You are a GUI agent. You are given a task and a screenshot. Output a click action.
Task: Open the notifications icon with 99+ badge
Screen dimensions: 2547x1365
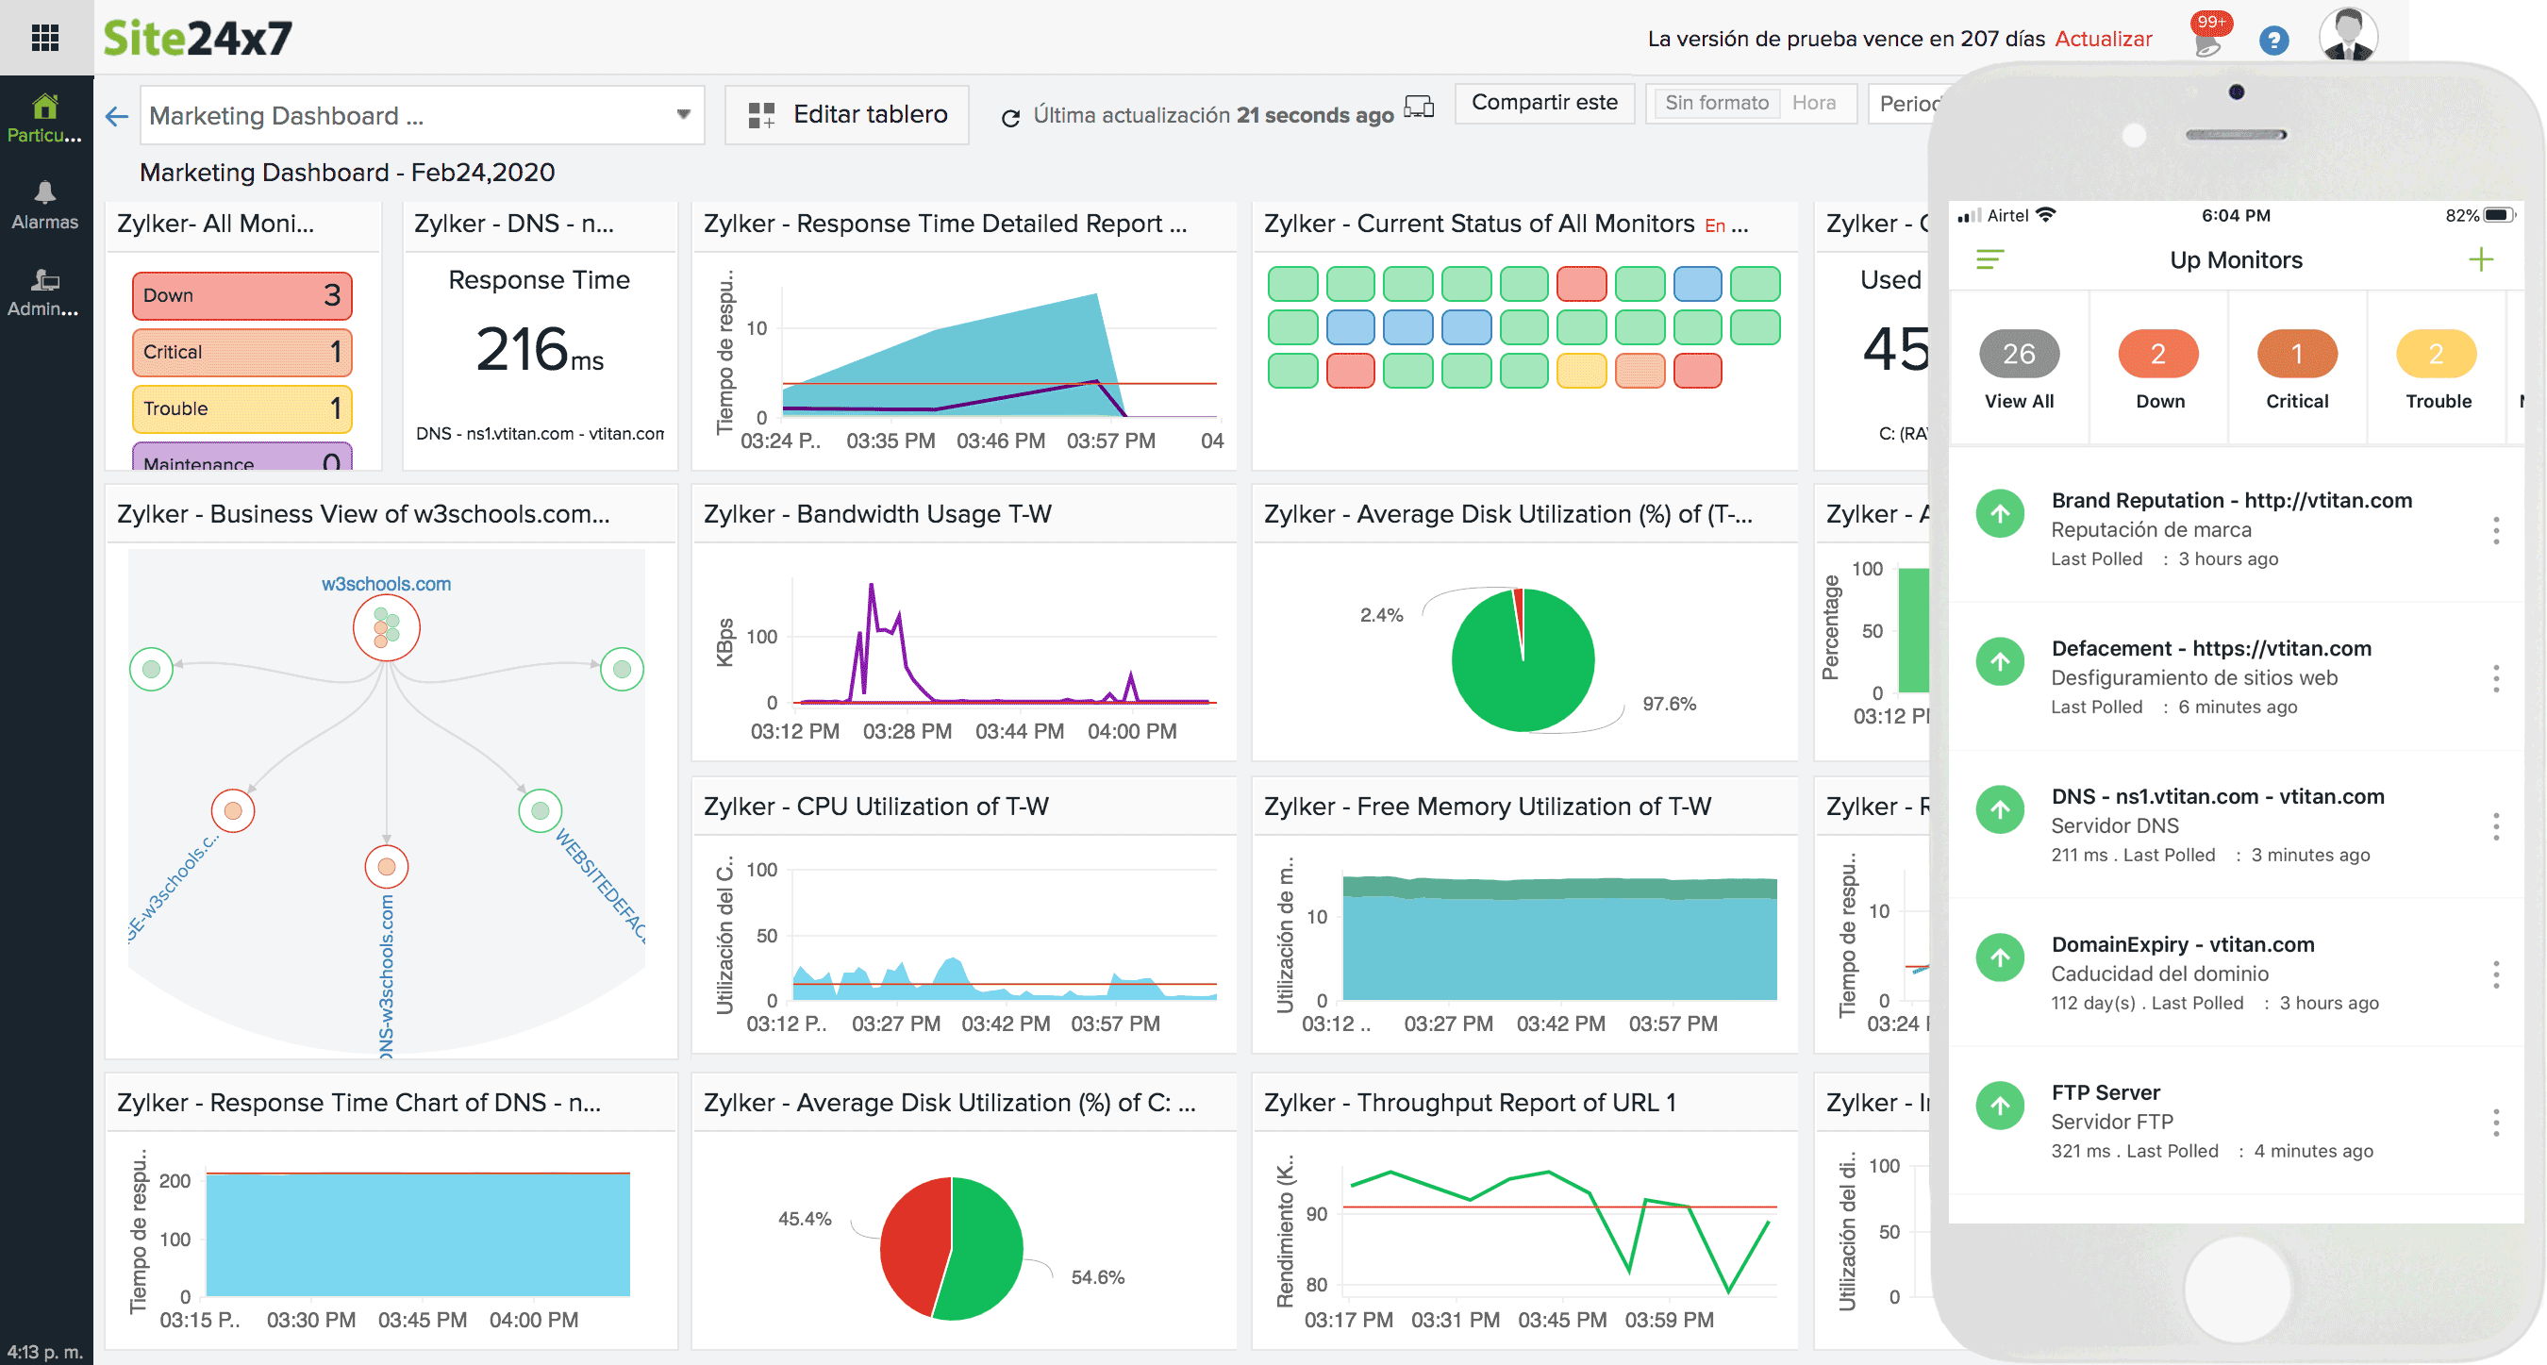pos(2209,36)
